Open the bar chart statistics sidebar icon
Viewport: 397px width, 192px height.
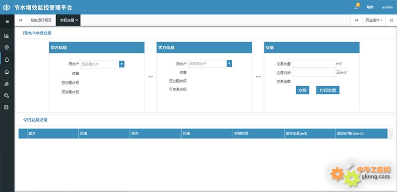[x=6, y=36]
